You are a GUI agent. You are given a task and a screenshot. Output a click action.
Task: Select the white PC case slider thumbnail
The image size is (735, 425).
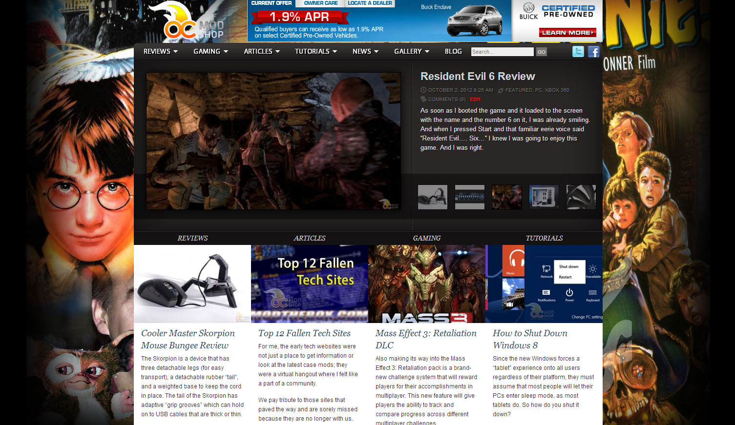544,197
